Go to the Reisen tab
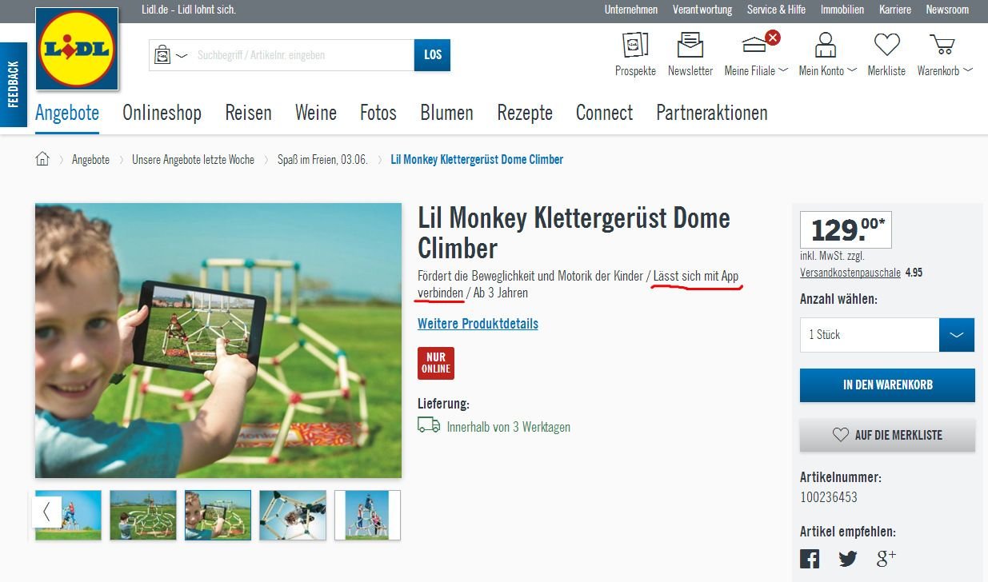The height and width of the screenshot is (582, 988). point(248,113)
